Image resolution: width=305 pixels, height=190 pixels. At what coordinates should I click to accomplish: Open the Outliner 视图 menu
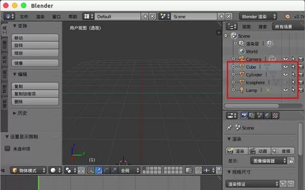coord(246,27)
